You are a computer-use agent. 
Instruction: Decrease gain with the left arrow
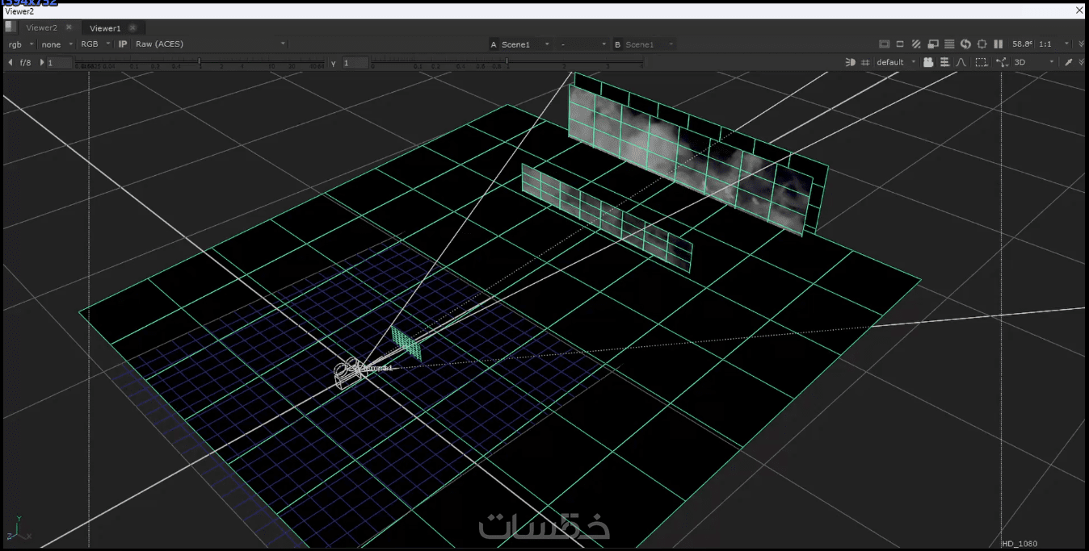[10, 62]
